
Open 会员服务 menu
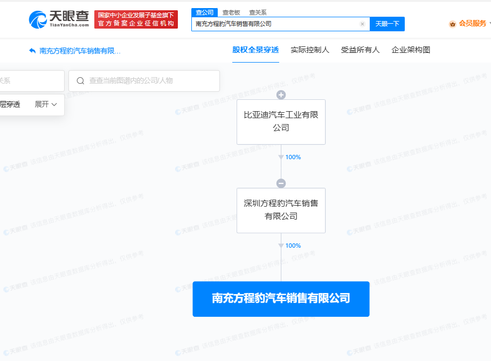472,24
